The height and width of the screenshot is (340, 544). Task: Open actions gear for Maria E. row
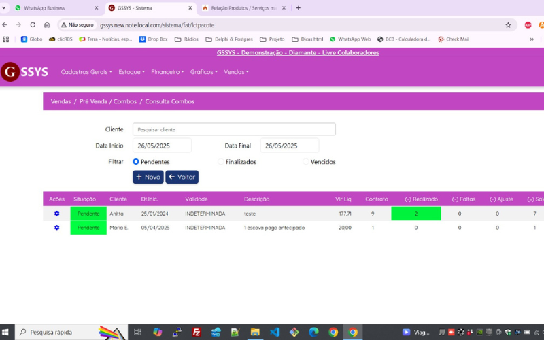tap(56, 228)
